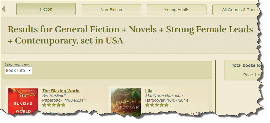Open the Fiction tab
The width and height of the screenshot is (270, 123).
[46, 9]
